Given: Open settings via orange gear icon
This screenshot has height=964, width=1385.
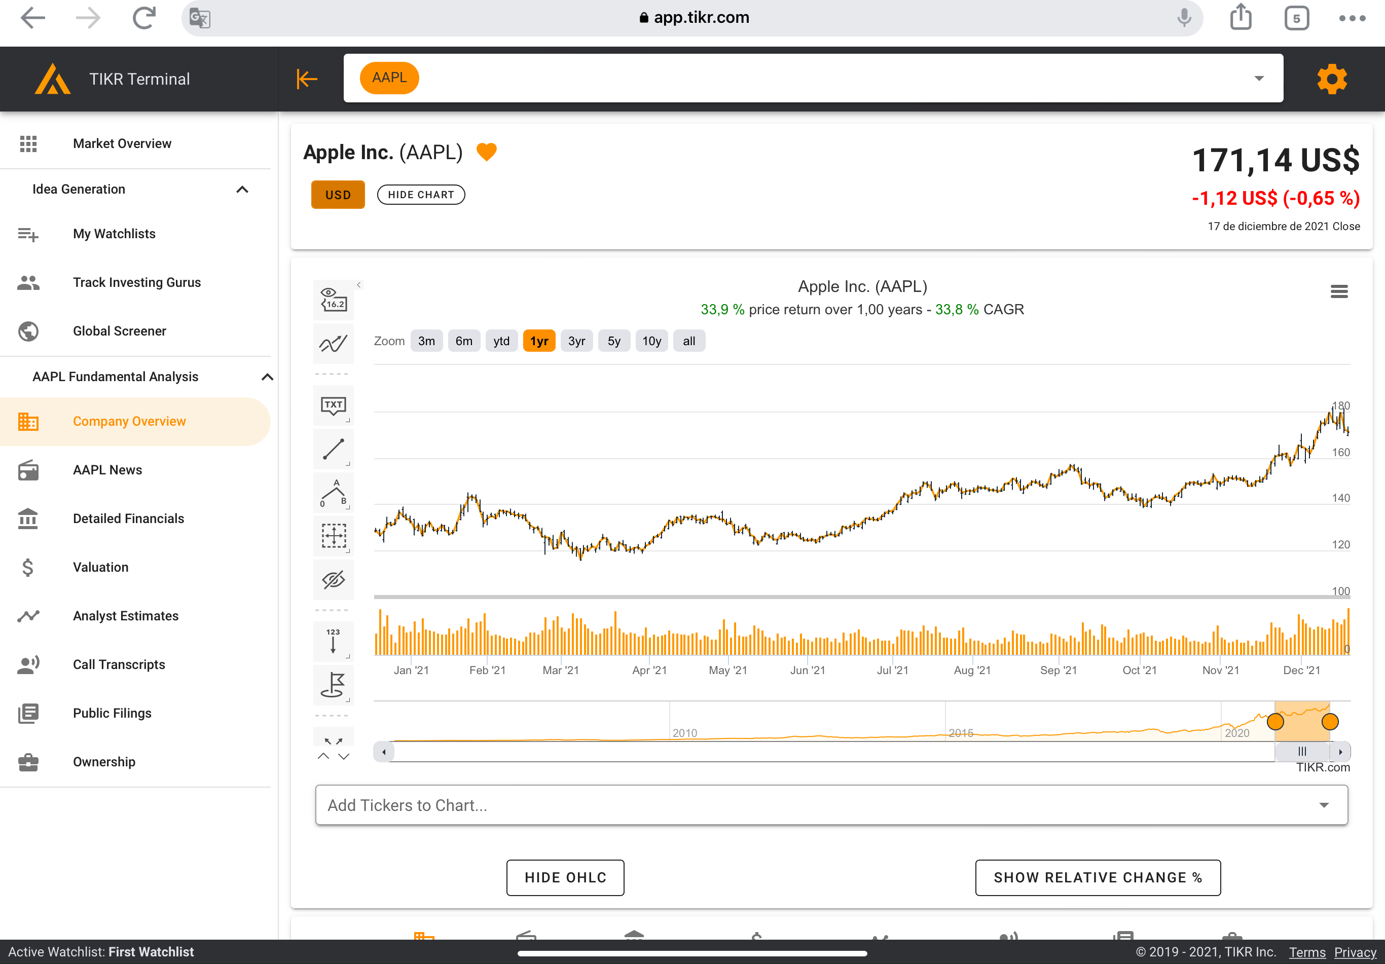Looking at the screenshot, I should click(1332, 79).
